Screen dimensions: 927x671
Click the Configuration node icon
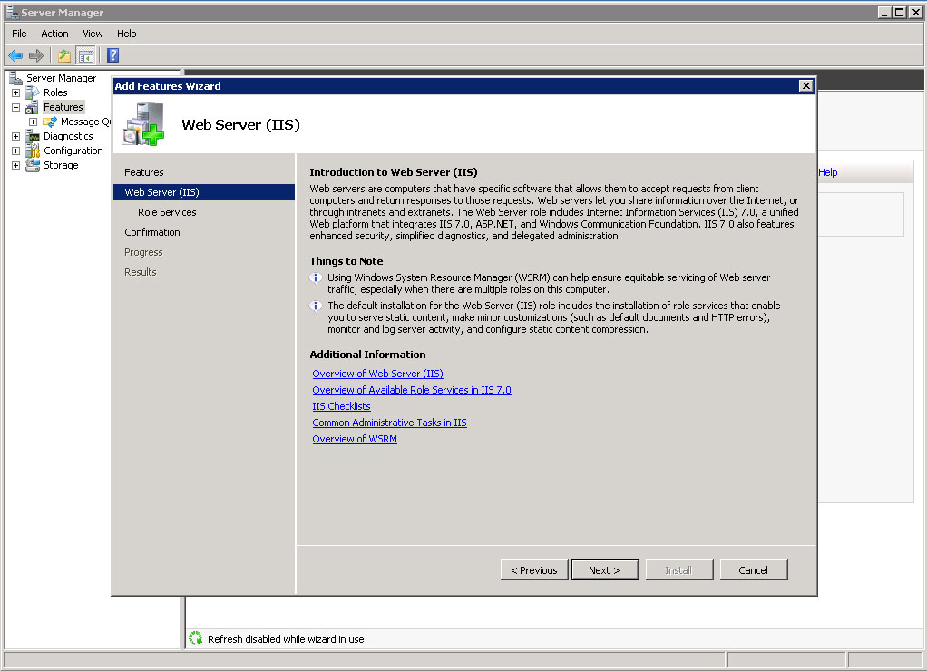click(x=33, y=151)
